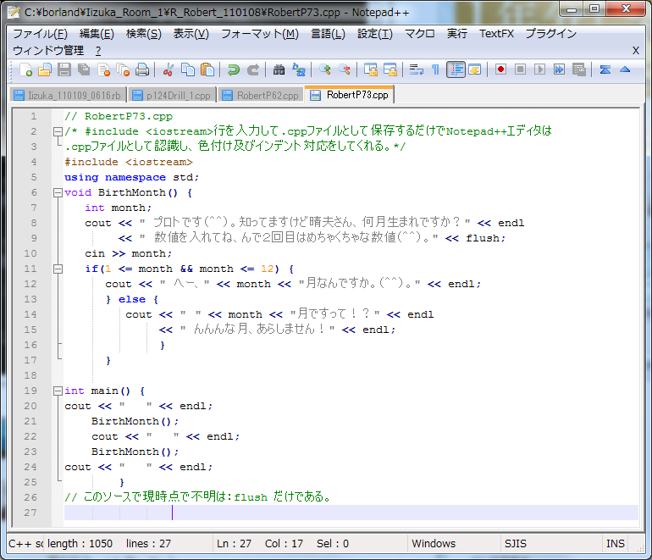Open the フォーマット(M) menu
Viewport: 652px width, 560px height.
click(x=260, y=34)
